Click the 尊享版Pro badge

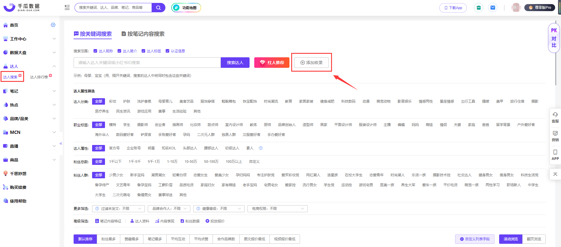pyautogui.click(x=540, y=8)
